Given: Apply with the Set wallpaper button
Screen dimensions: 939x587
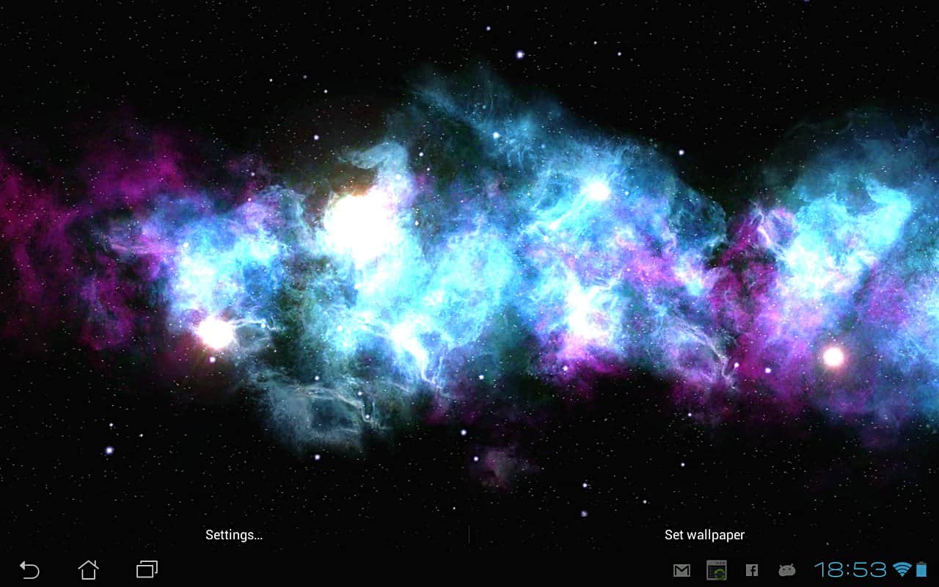Looking at the screenshot, I should pyautogui.click(x=704, y=535).
